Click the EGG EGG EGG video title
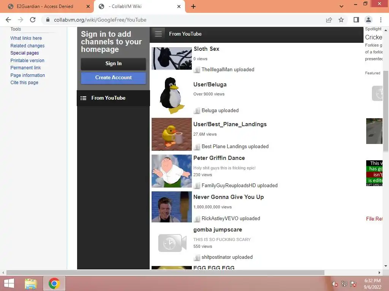389x291 pixels. 214,268
